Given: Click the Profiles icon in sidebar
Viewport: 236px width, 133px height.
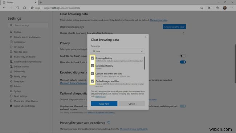Looking at the screenshot, I should 11,32.
